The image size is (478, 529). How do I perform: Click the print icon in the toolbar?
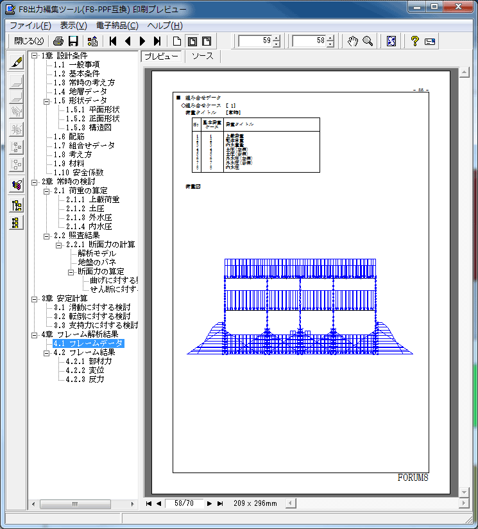pyautogui.click(x=58, y=41)
